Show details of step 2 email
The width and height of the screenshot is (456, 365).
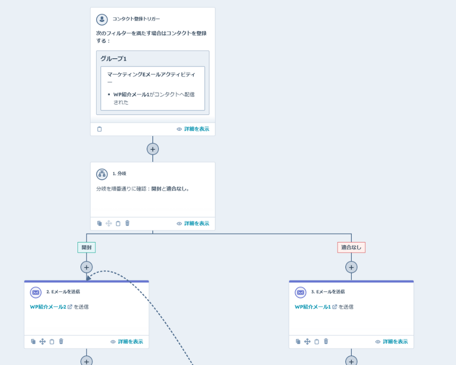127,342
